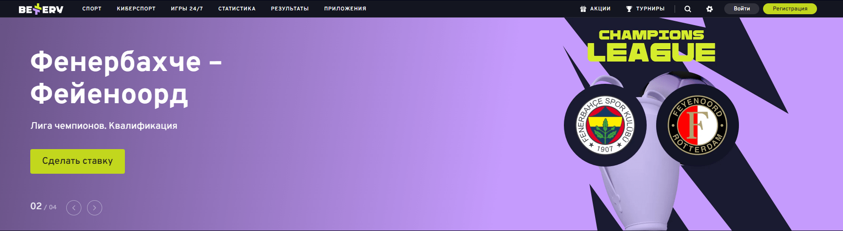Click the Регистрация button
This screenshot has width=843, height=231.
pyautogui.click(x=790, y=9)
